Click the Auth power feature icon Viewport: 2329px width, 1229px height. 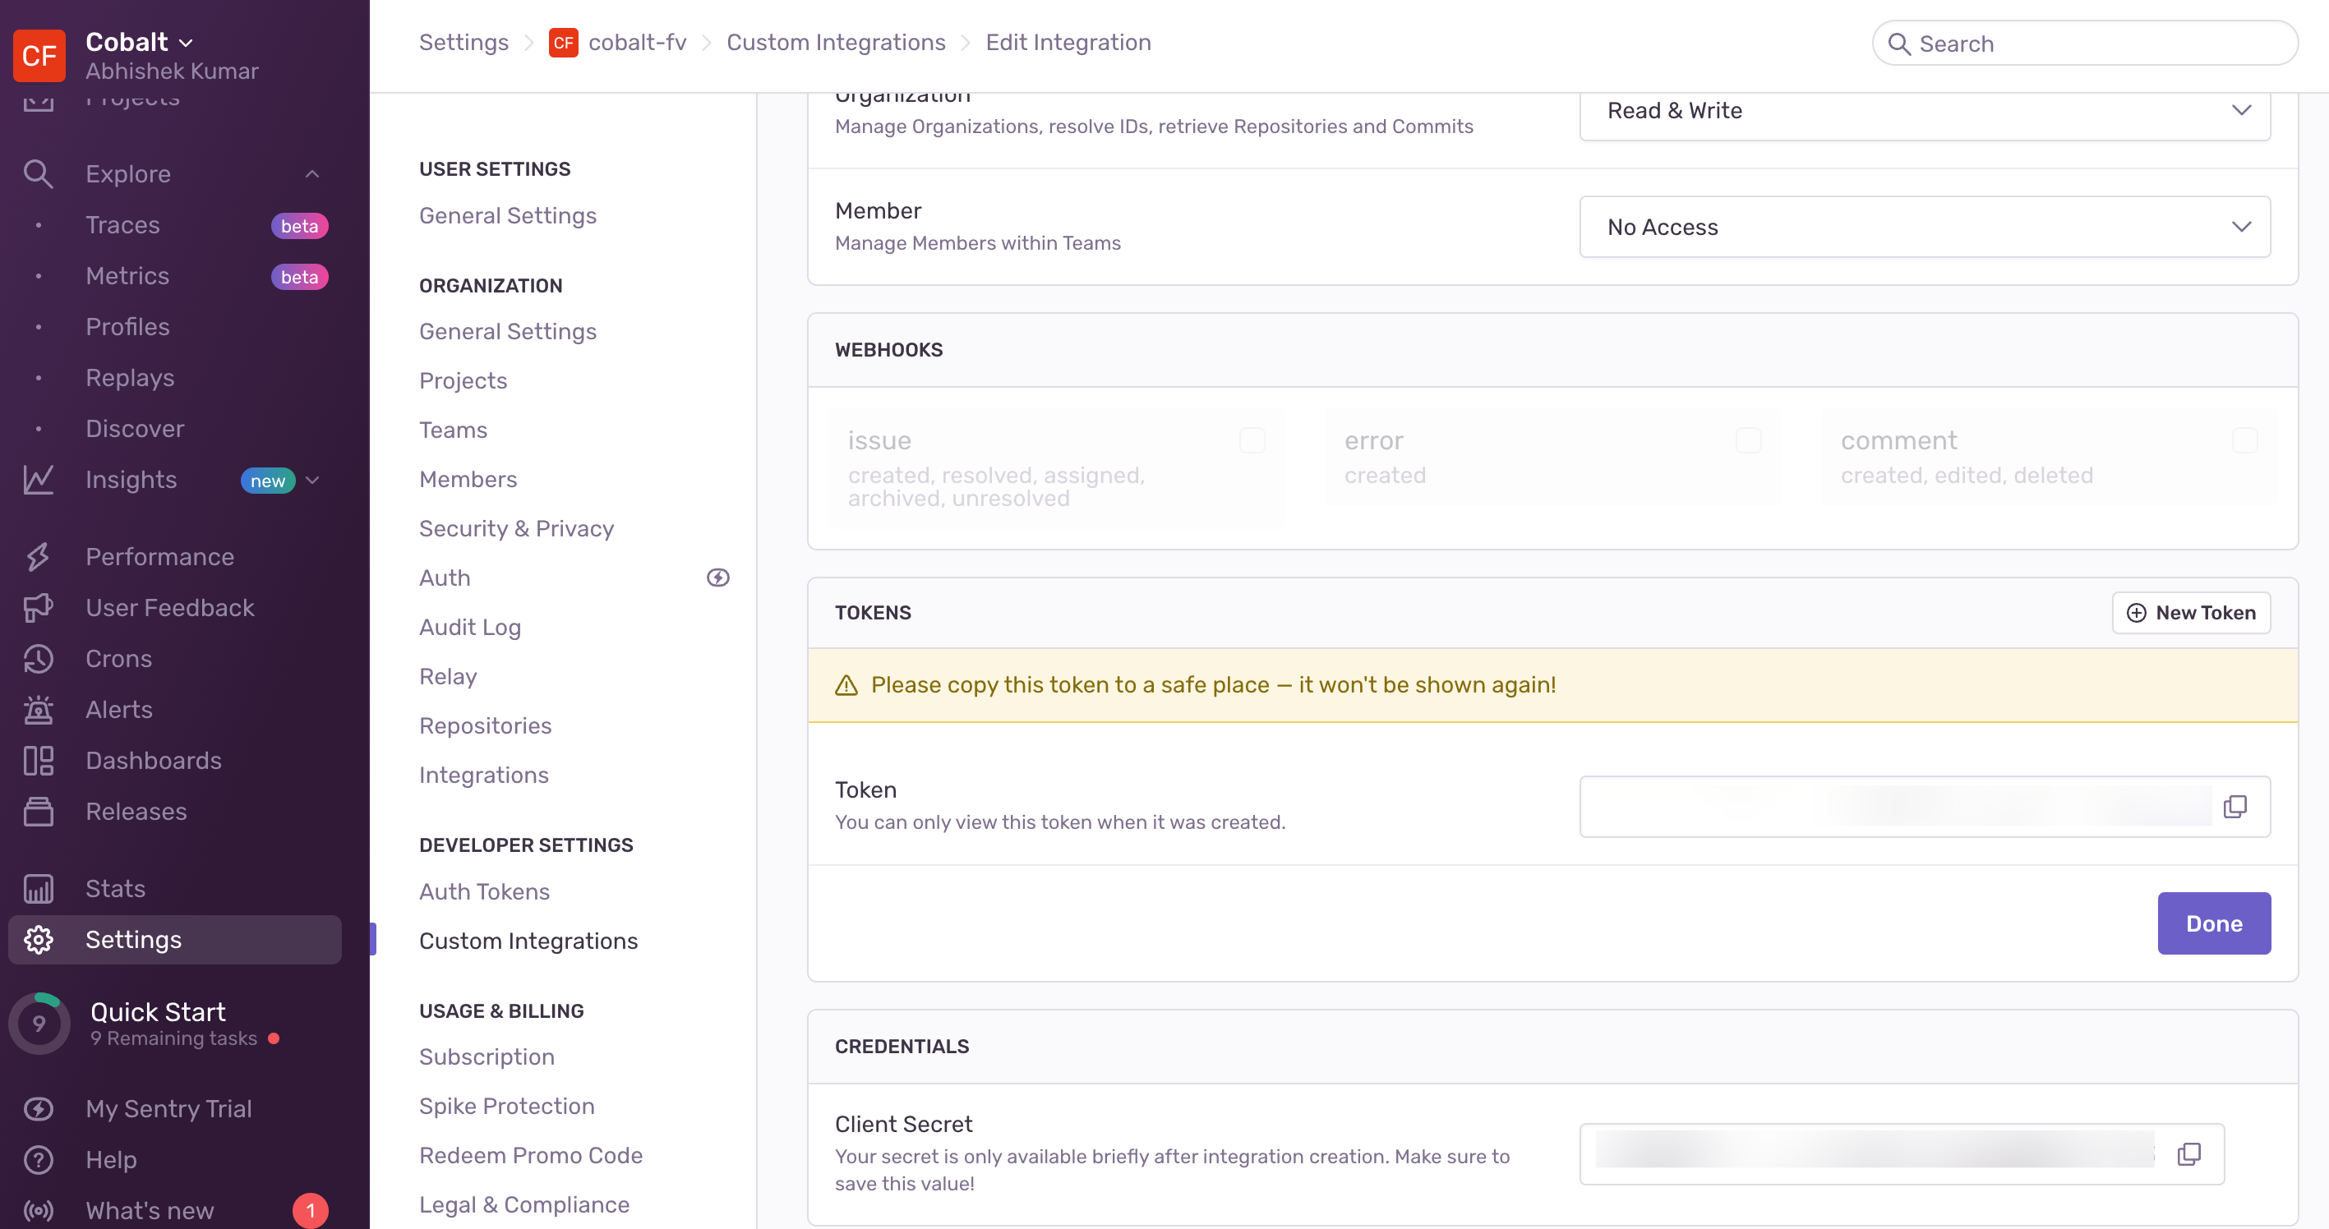pos(718,578)
